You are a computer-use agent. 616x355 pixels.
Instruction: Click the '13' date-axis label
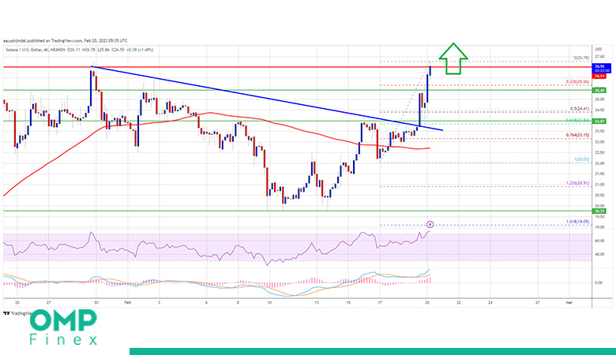317,302
